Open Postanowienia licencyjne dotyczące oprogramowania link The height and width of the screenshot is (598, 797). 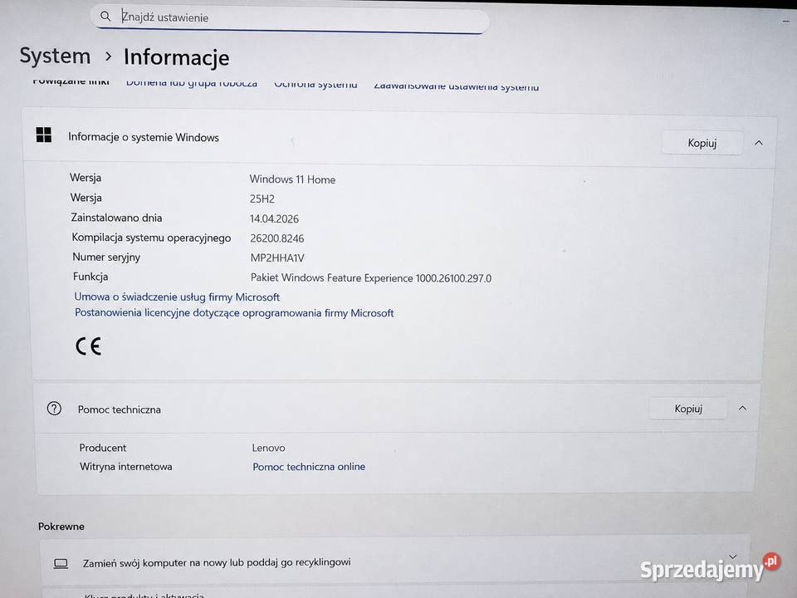[x=234, y=313]
